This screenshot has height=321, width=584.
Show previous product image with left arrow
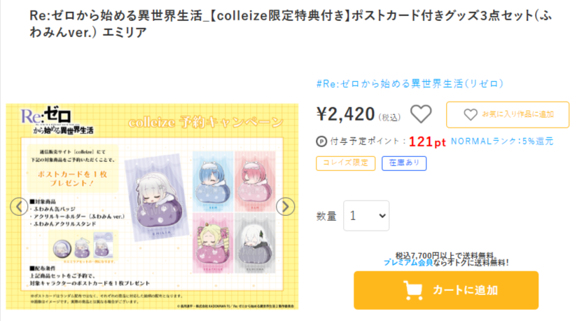tap(19, 207)
